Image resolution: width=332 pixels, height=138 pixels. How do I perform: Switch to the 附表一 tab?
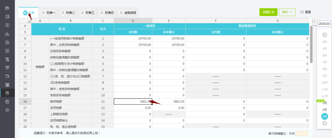(x=48, y=13)
